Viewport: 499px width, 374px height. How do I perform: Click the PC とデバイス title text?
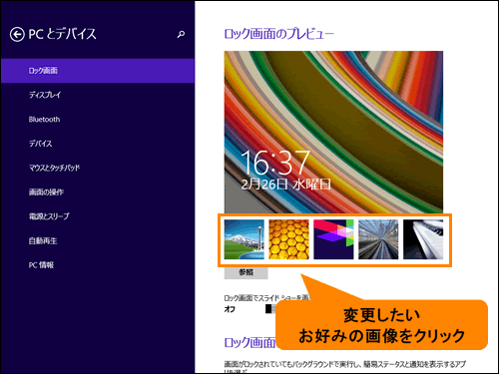tap(62, 34)
